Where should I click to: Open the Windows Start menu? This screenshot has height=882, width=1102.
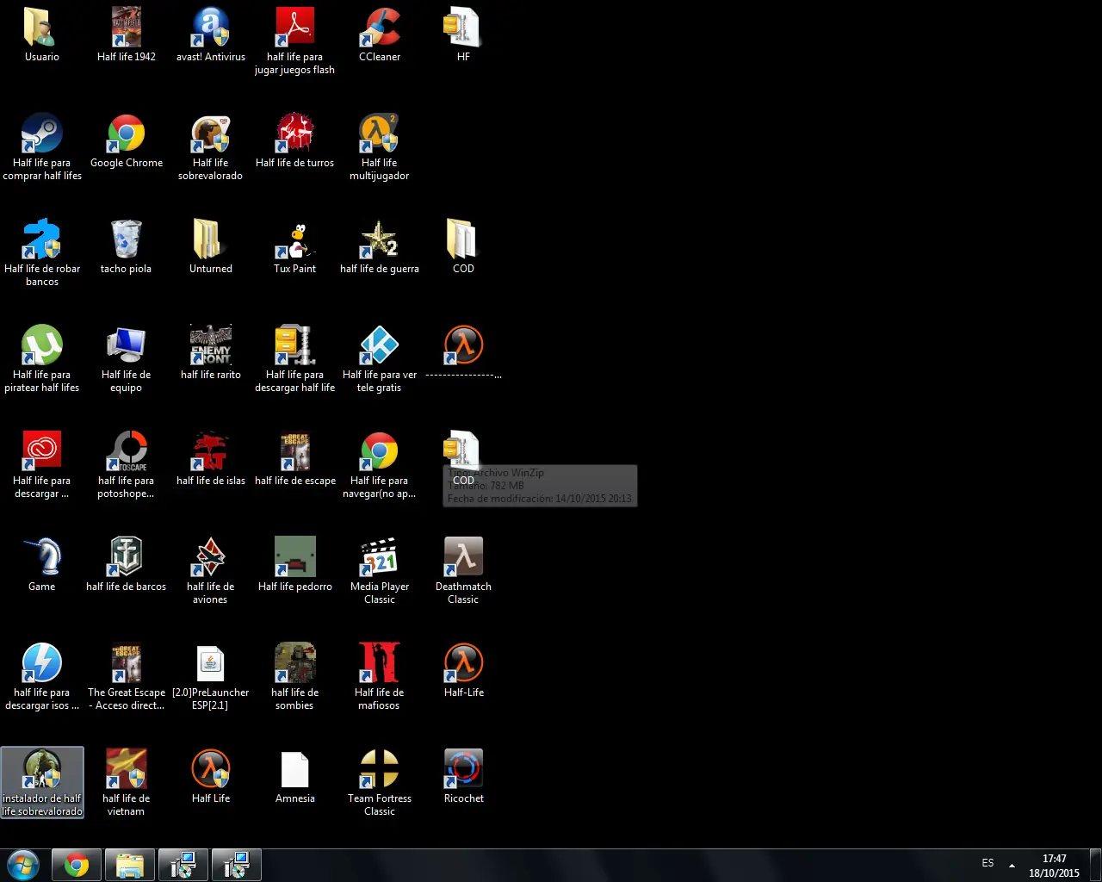tap(23, 865)
